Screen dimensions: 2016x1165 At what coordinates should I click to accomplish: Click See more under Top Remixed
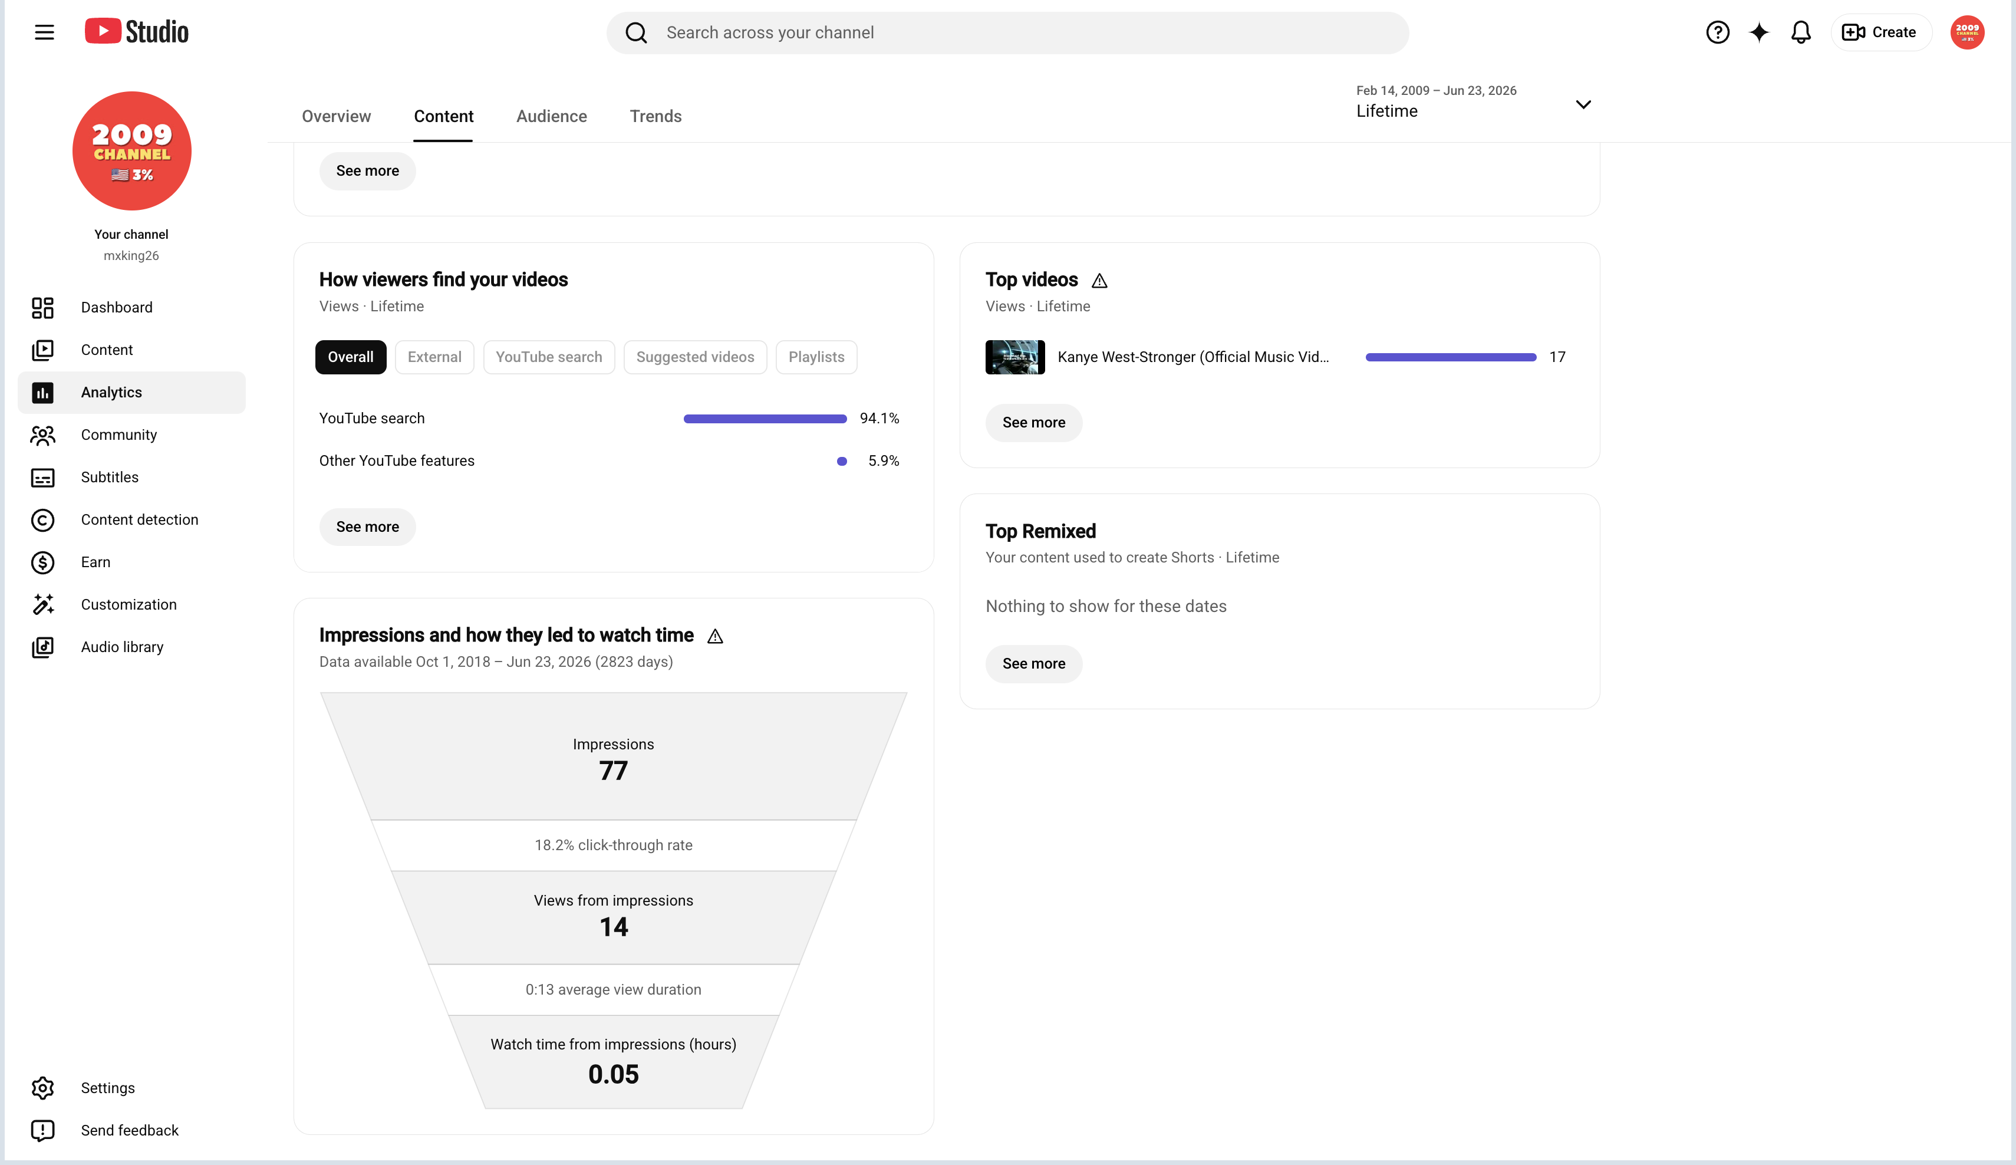coord(1033,663)
